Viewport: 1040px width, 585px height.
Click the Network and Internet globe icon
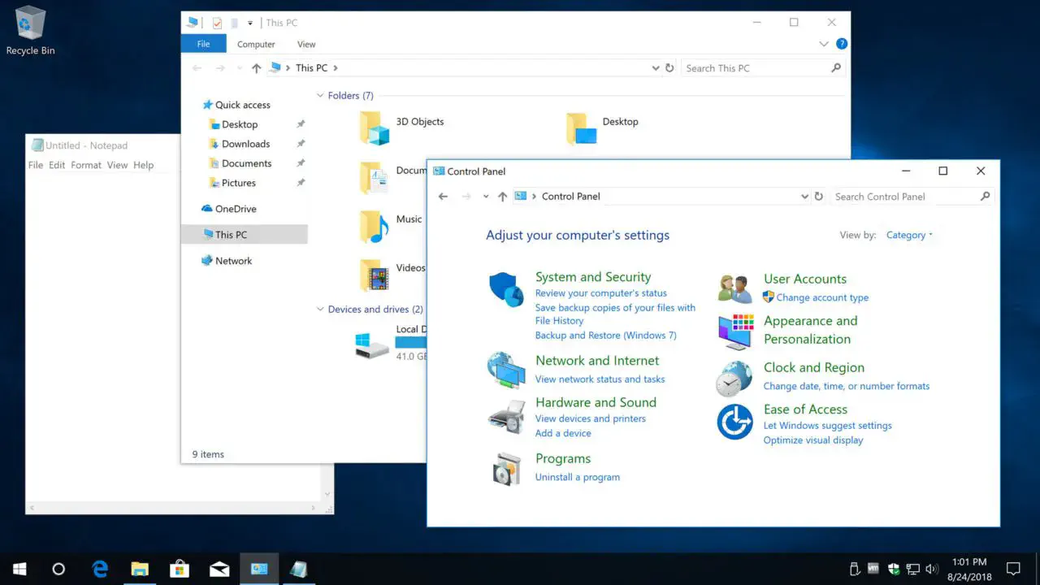point(506,370)
